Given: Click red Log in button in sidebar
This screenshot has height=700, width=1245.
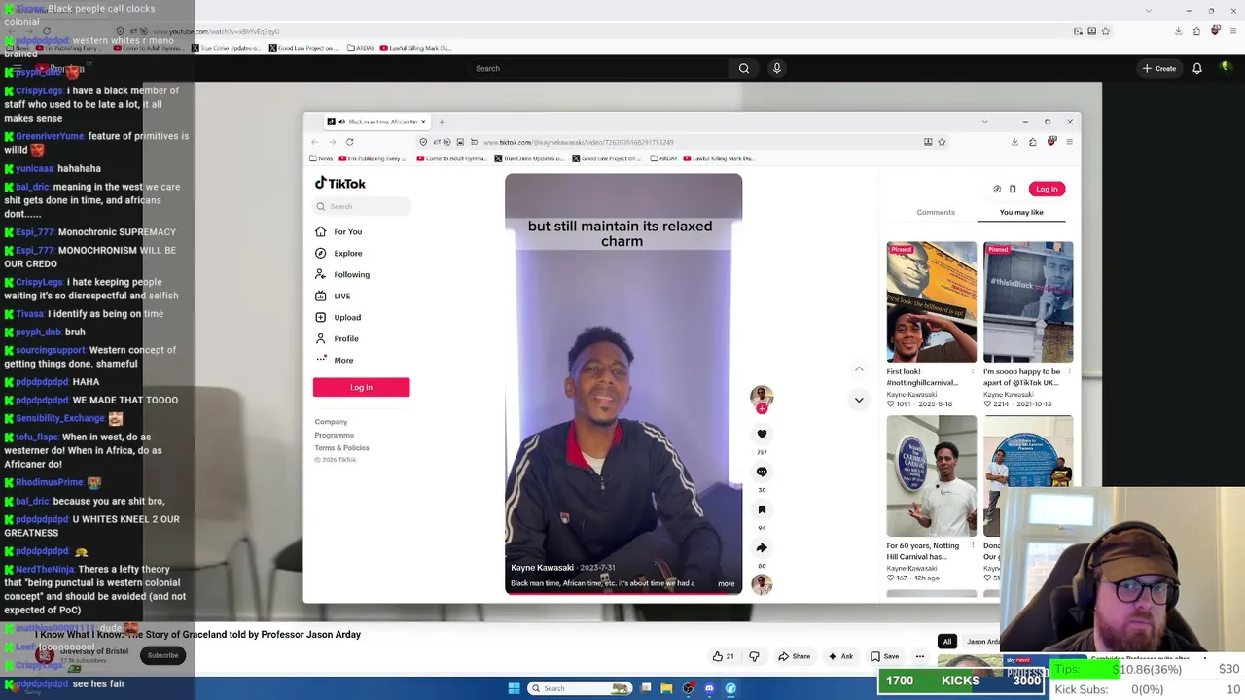Looking at the screenshot, I should tap(361, 387).
